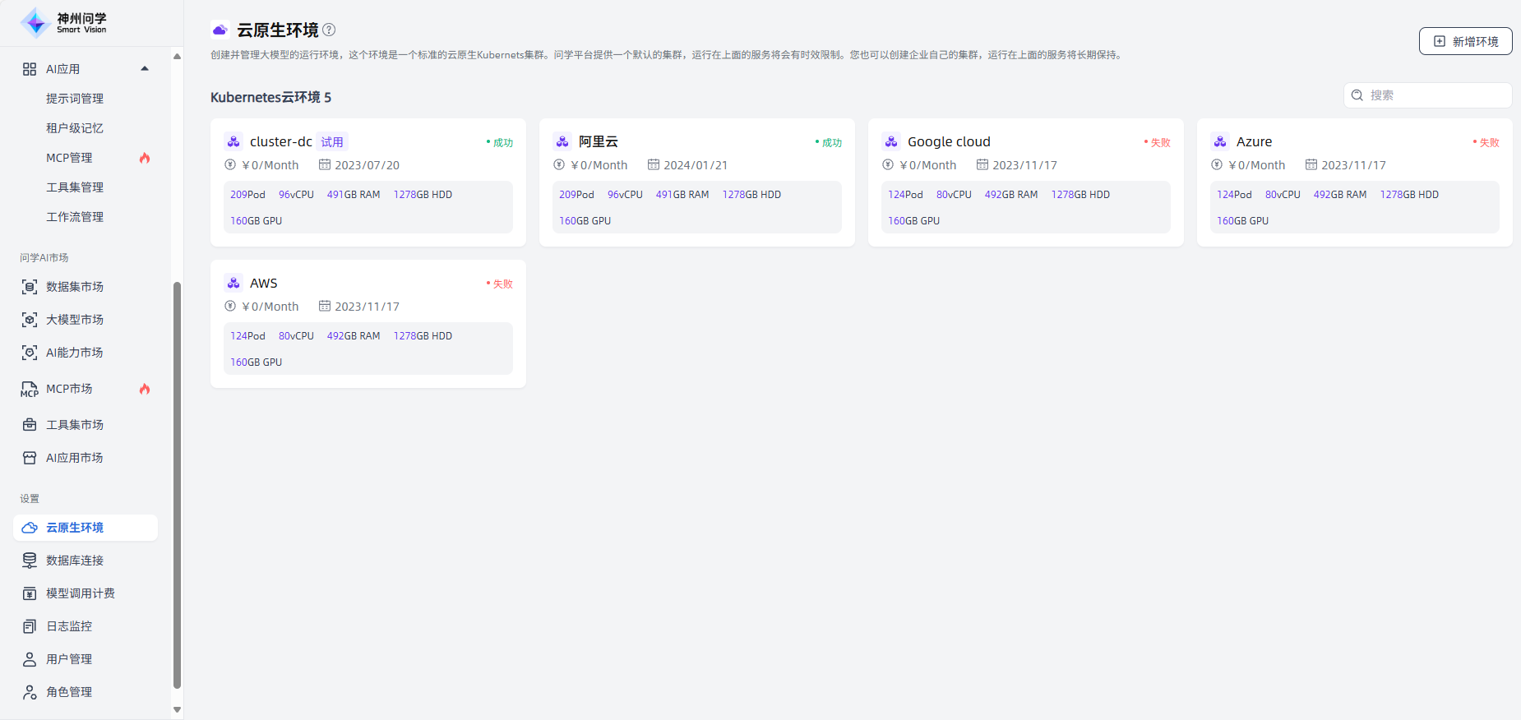Click the 云原生环境 cloud sidebar icon
1521x720 pixels.
pos(30,528)
